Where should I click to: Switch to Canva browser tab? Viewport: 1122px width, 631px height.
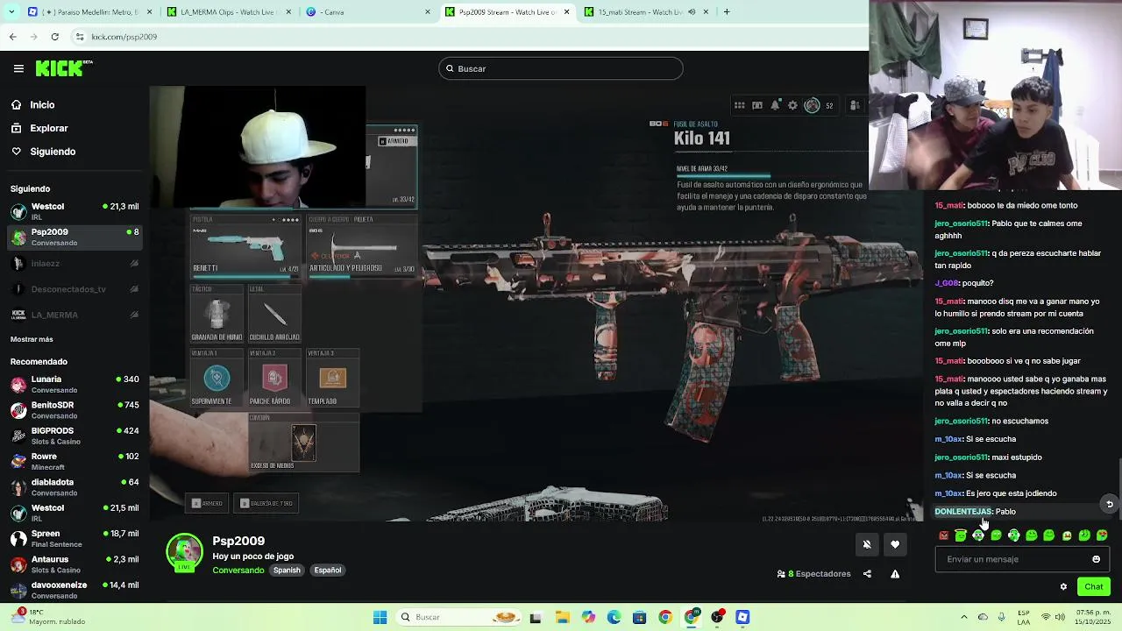click(368, 12)
